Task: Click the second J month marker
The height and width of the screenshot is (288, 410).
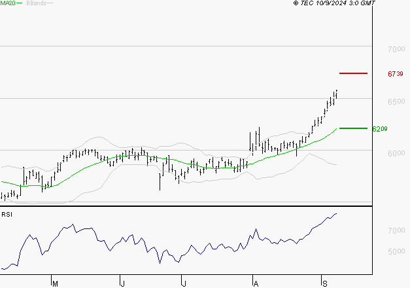Action: (x=184, y=283)
